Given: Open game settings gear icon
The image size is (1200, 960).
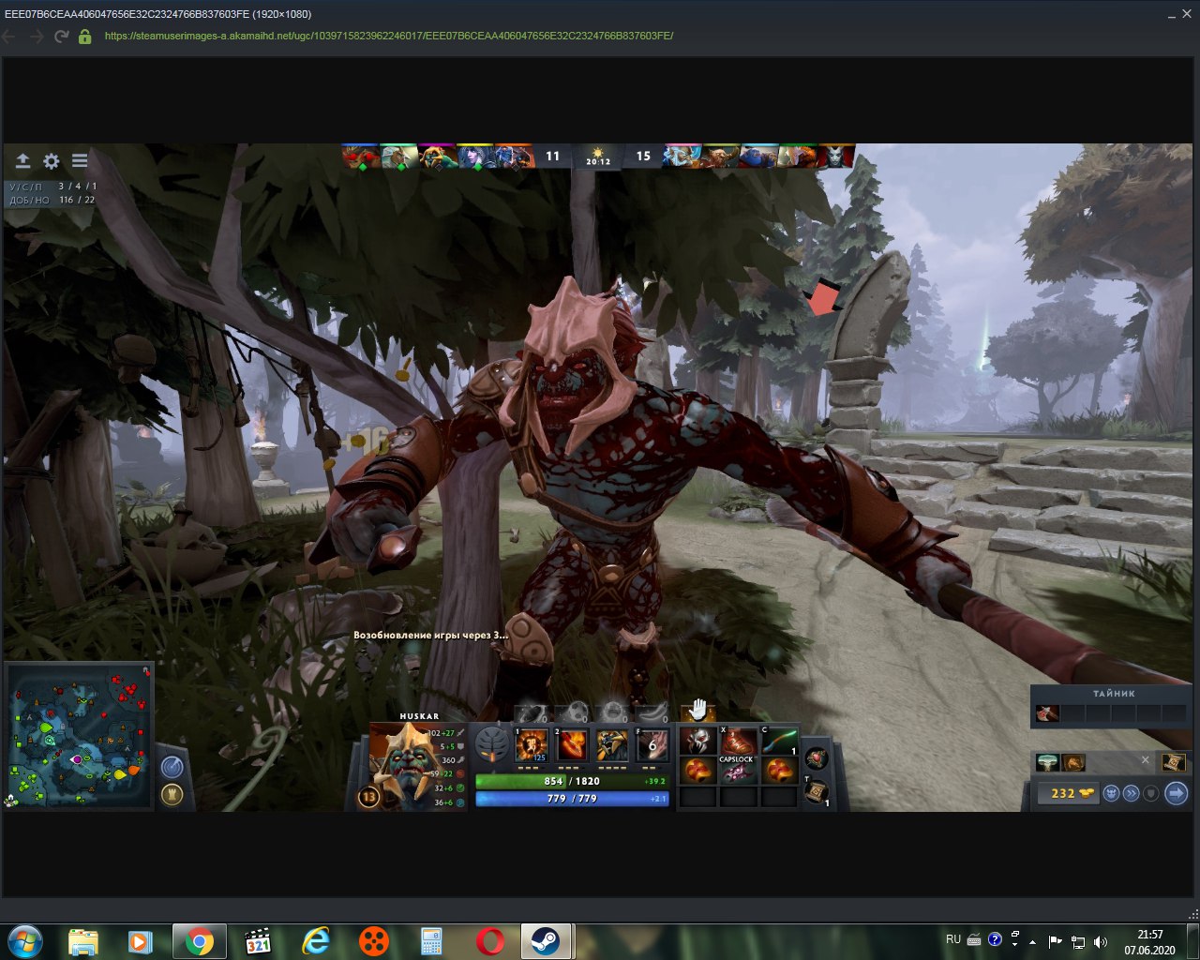Looking at the screenshot, I should coord(52,161).
